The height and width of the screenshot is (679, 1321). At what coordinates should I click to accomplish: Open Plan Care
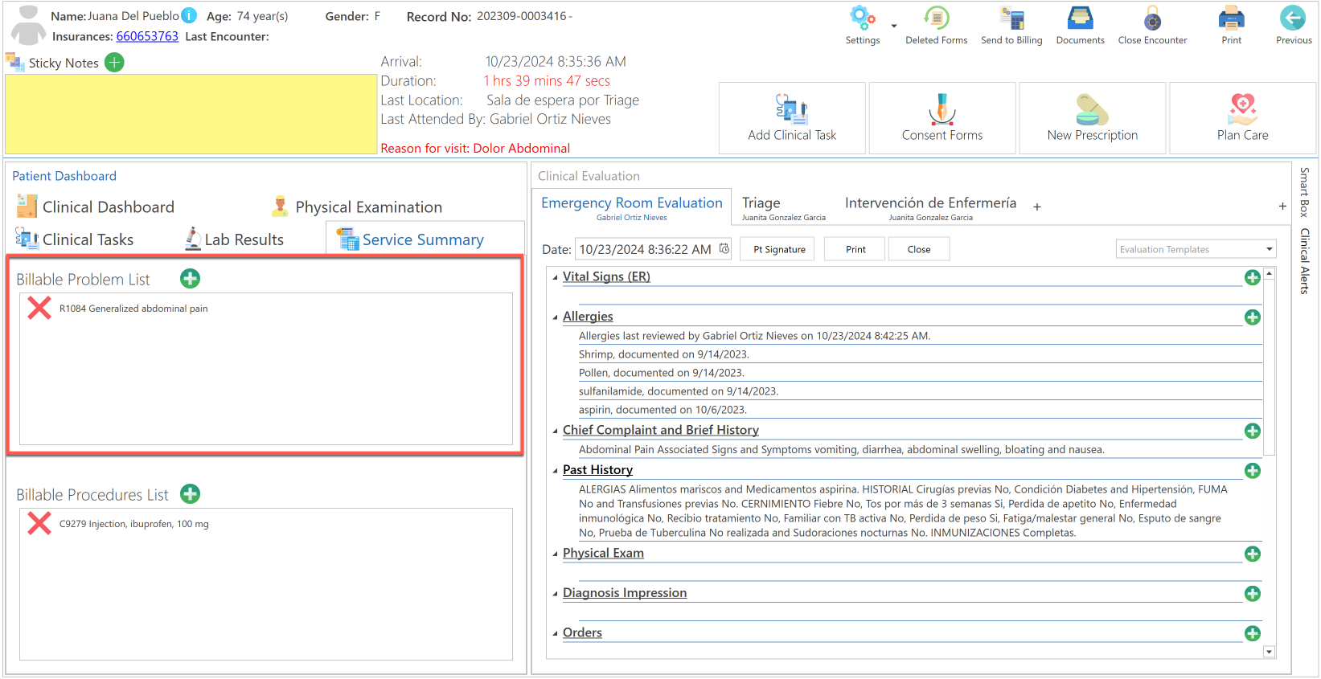click(1243, 118)
